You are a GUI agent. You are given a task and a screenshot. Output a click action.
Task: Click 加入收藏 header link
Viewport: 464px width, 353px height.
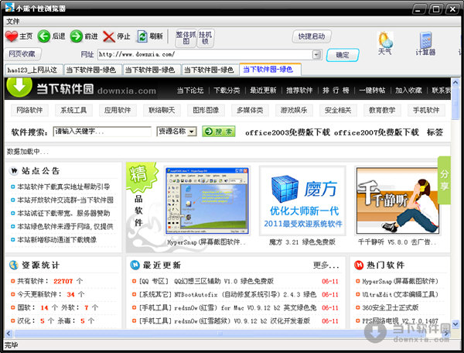point(408,91)
